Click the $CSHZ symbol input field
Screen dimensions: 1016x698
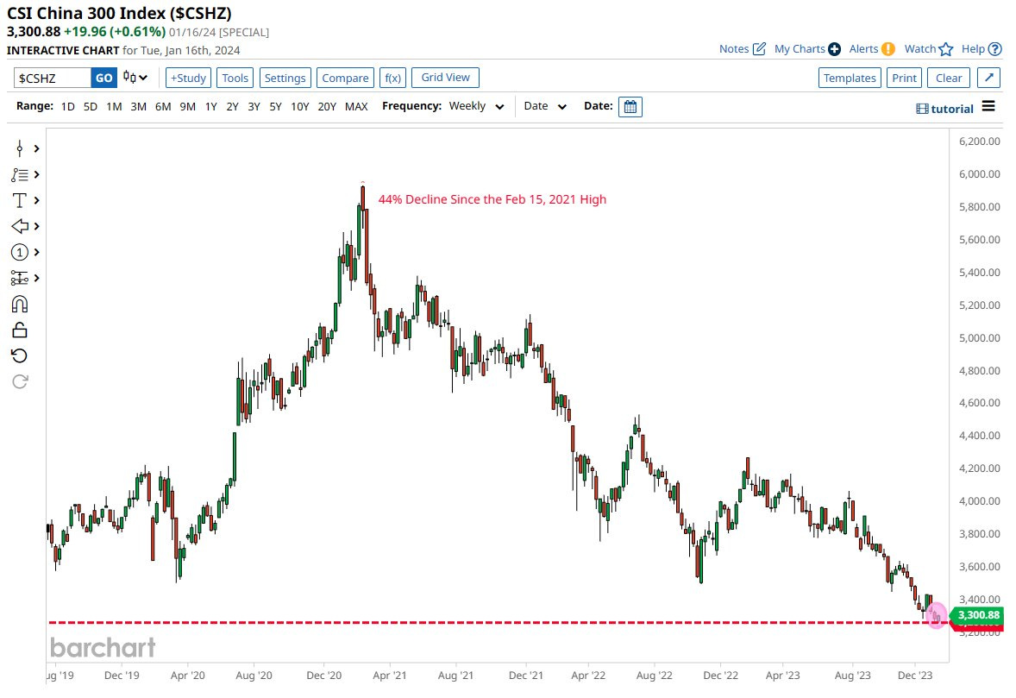tap(53, 78)
